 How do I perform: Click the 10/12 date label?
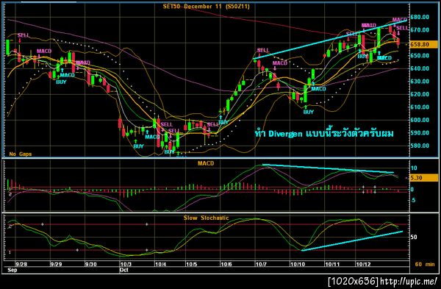(x=363, y=264)
